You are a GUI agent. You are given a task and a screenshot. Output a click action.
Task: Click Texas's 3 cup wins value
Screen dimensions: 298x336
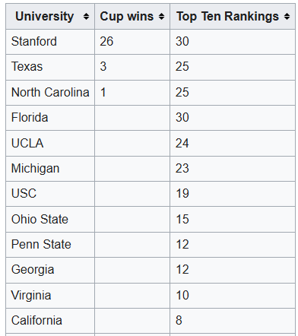(103, 67)
